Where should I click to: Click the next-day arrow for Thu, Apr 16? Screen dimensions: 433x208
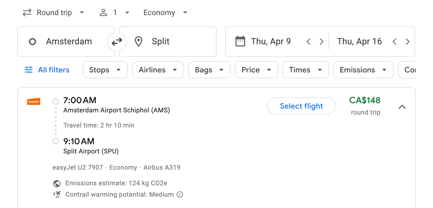(408, 42)
